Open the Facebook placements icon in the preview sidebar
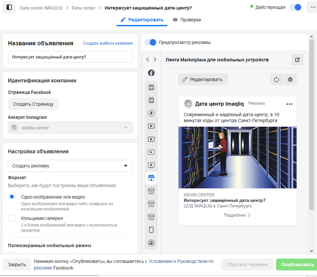The image size is (317, 277). click(151, 73)
